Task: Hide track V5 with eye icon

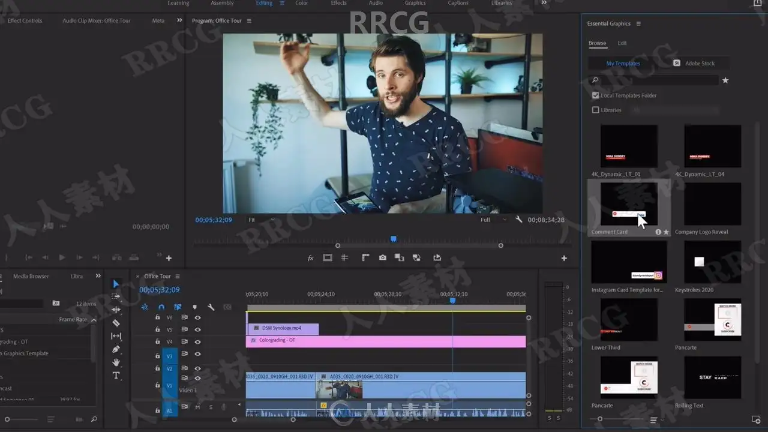Action: click(197, 329)
